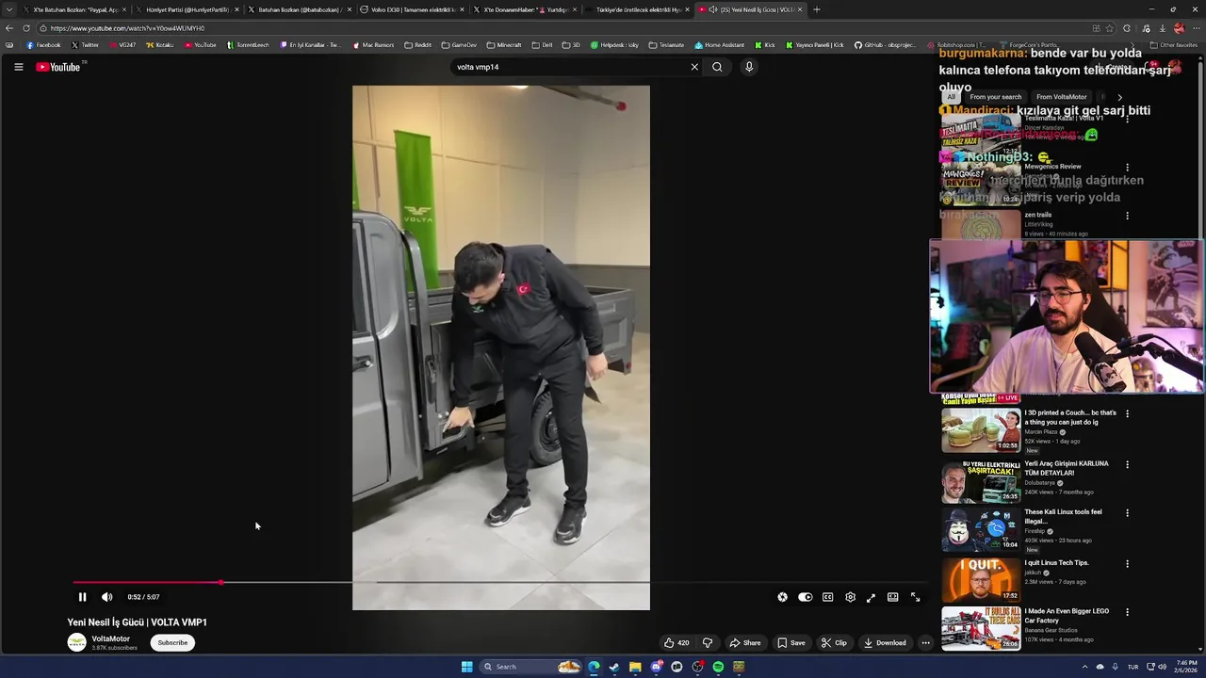Open the Home Assistant bookmark
This screenshot has height=678, width=1206.
[720, 45]
